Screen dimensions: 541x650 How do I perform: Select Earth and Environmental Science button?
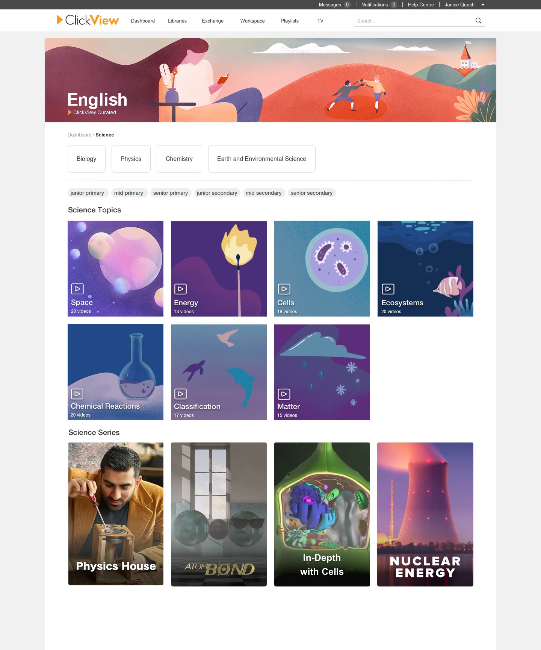[262, 159]
